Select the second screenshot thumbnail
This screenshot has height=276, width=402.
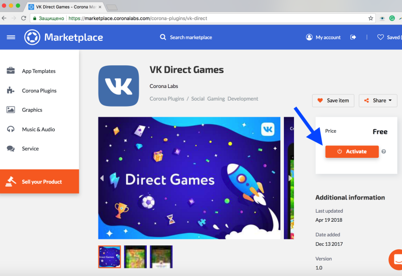(135, 257)
